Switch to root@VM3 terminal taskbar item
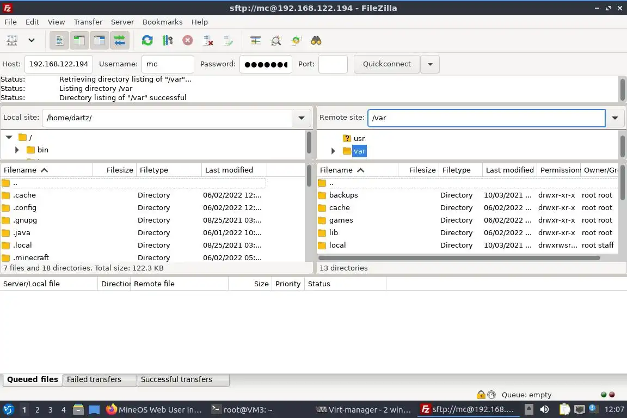Image resolution: width=627 pixels, height=418 pixels. tap(242, 410)
